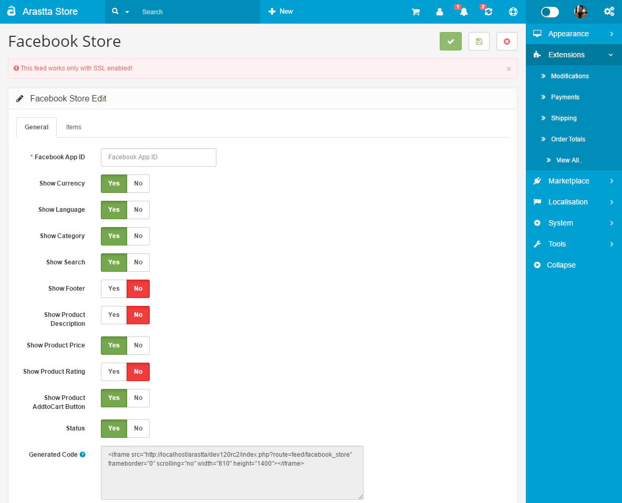This screenshot has width=622, height=503.
Task: Open the settings gears icon
Action: point(609,12)
